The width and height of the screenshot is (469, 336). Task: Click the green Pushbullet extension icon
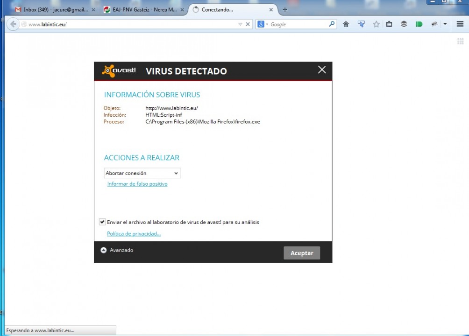coord(419,24)
